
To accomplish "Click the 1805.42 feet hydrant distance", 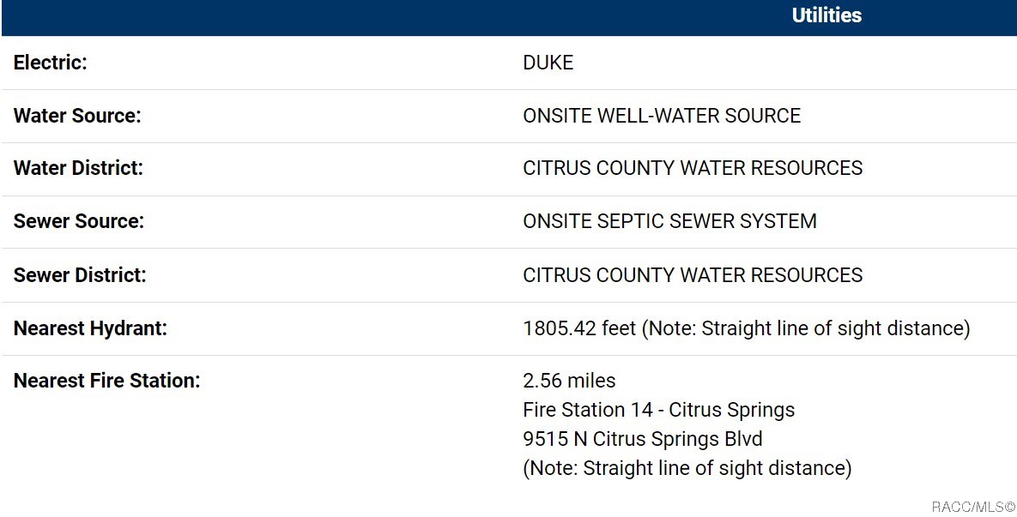I will [x=579, y=328].
